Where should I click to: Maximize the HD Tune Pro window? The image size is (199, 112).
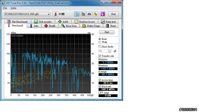[109, 2]
